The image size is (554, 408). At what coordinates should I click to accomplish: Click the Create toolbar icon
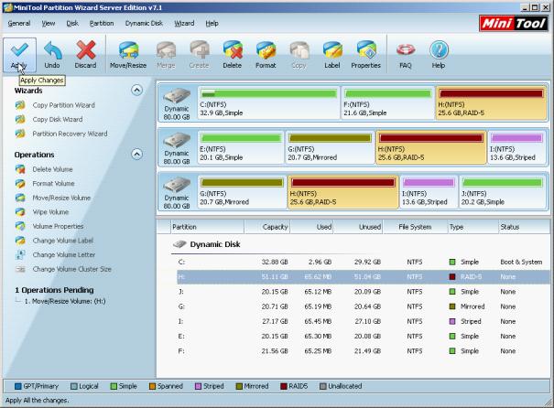(x=199, y=50)
